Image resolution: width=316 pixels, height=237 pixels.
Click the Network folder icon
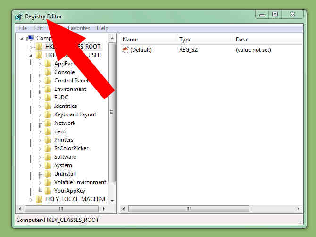[48, 123]
